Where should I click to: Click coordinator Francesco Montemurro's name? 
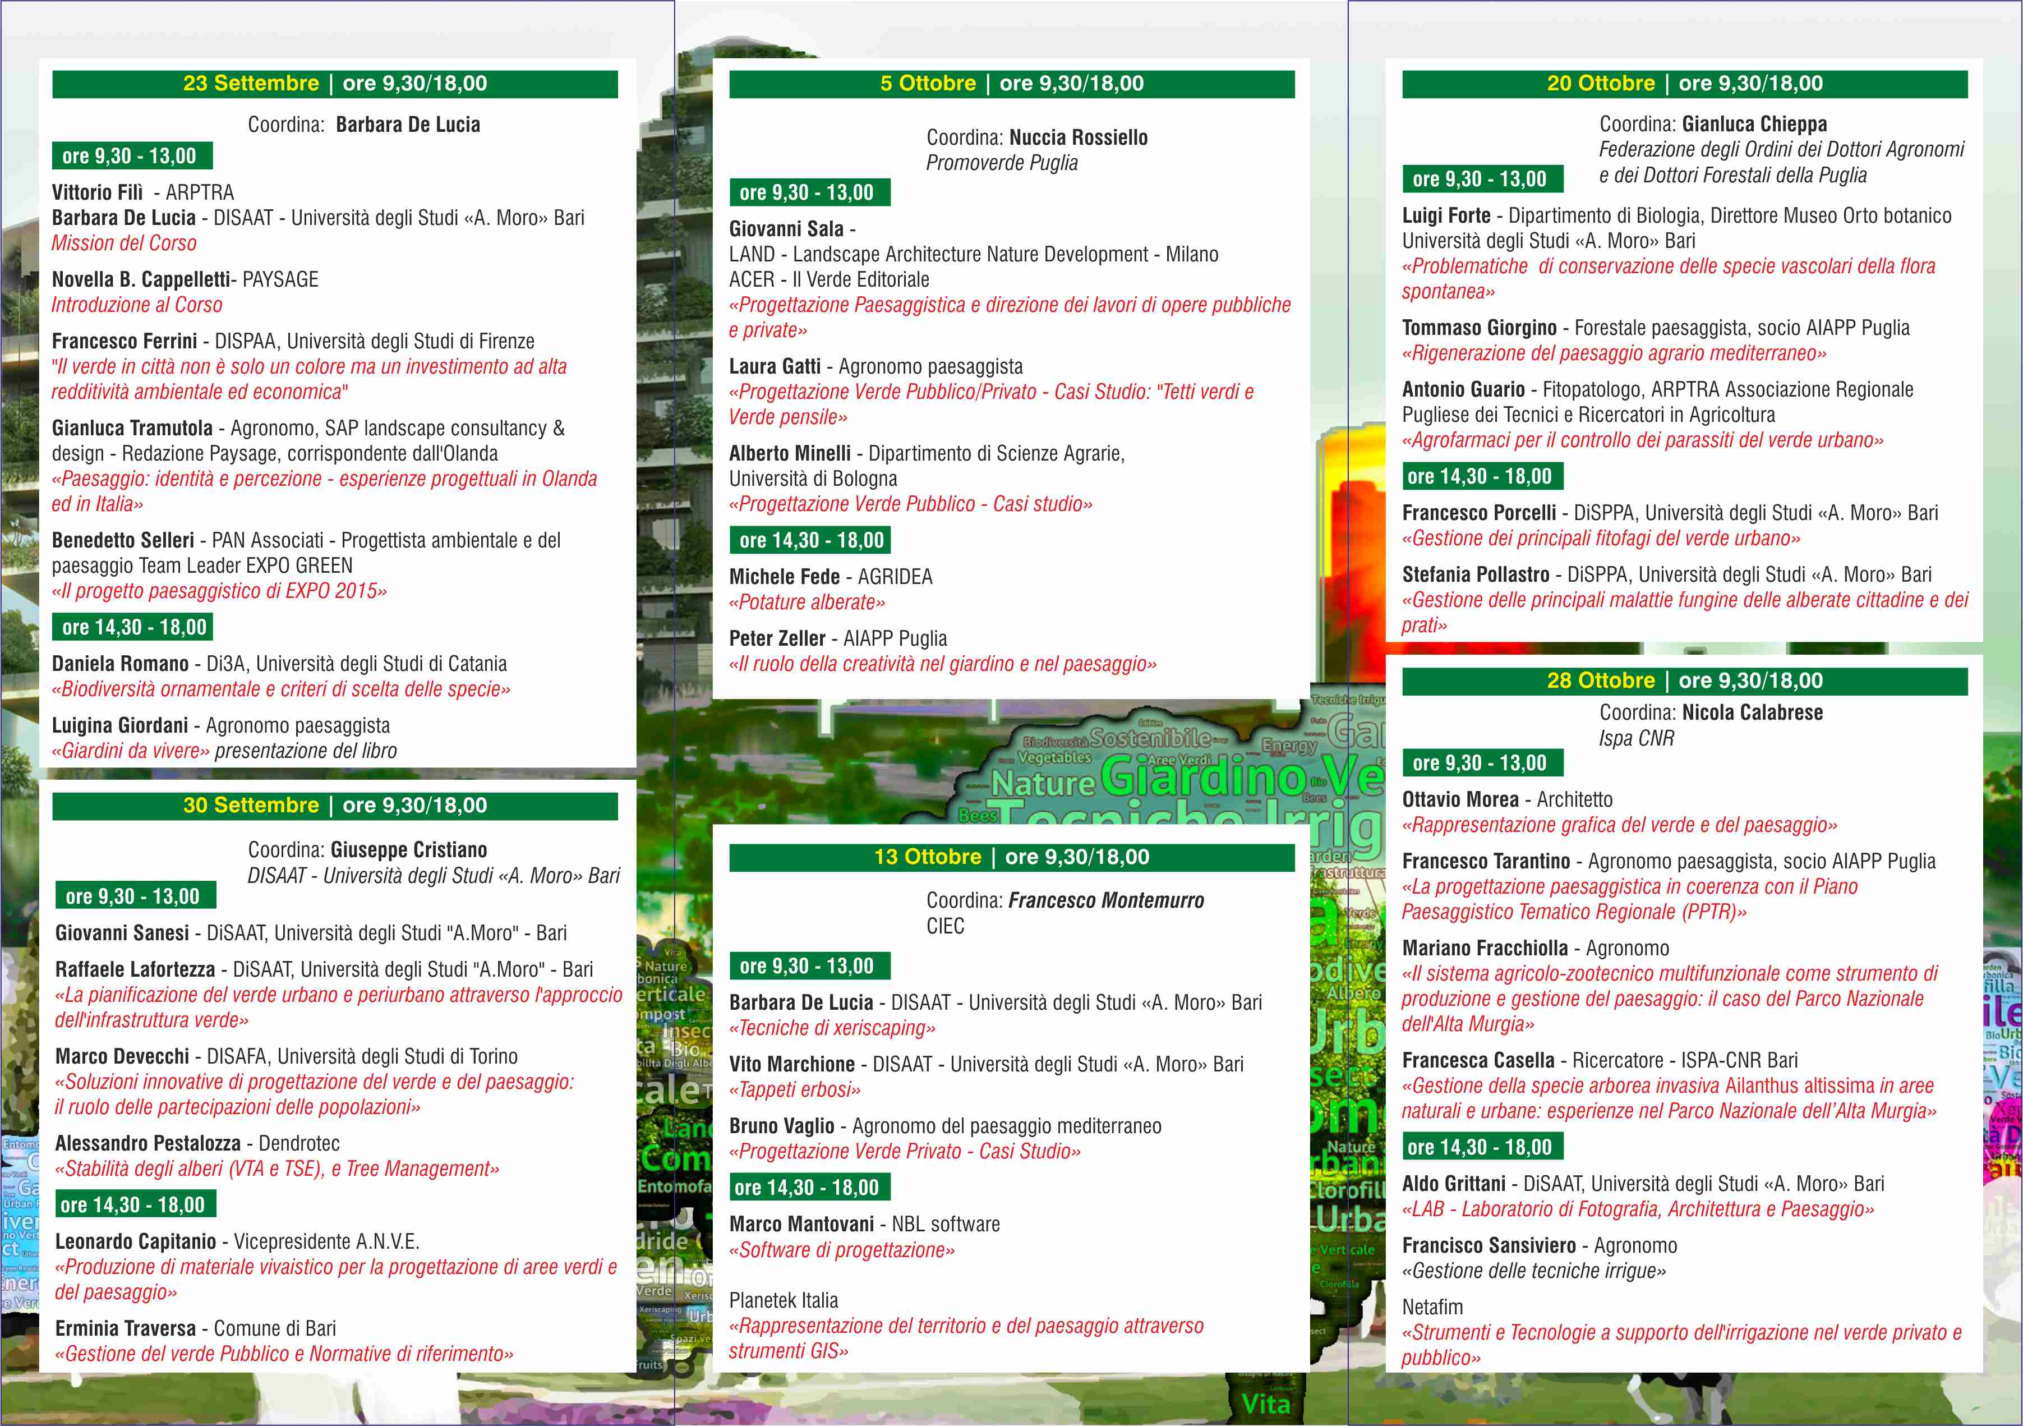click(1106, 901)
